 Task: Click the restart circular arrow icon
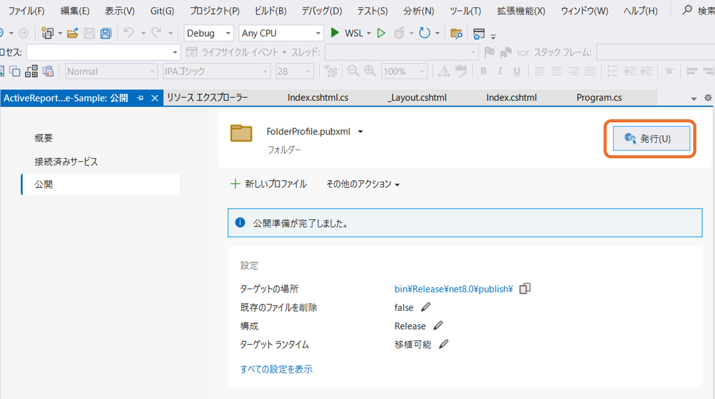(425, 33)
